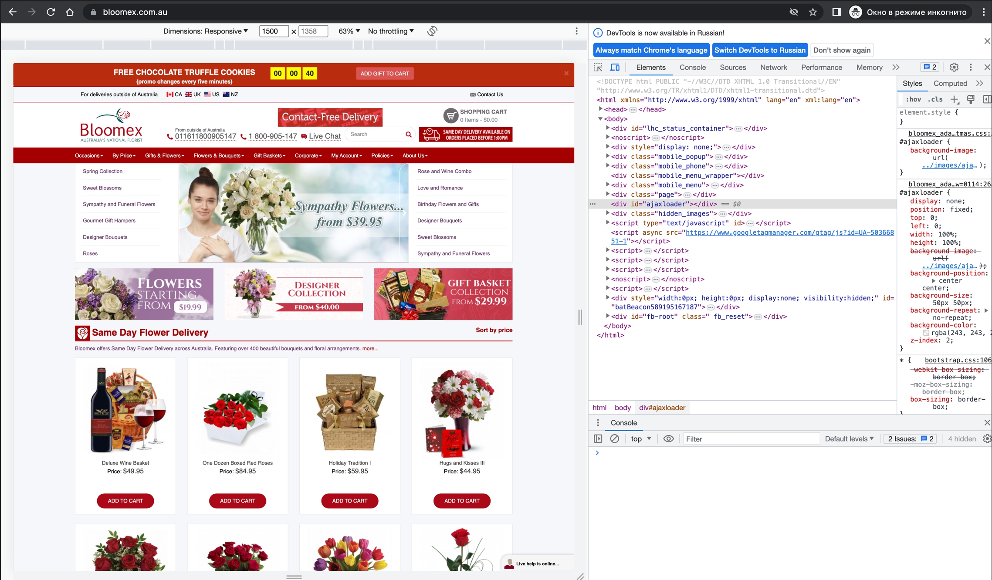Screen dimensions: 992x580
Task: Reload the bloomex.com.au page
Action: [x=51, y=12]
